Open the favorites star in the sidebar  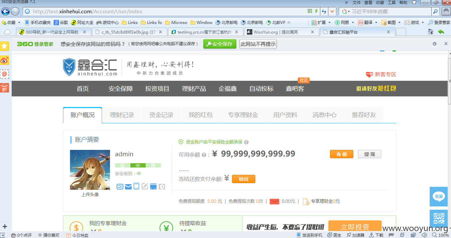[x=4, y=46]
